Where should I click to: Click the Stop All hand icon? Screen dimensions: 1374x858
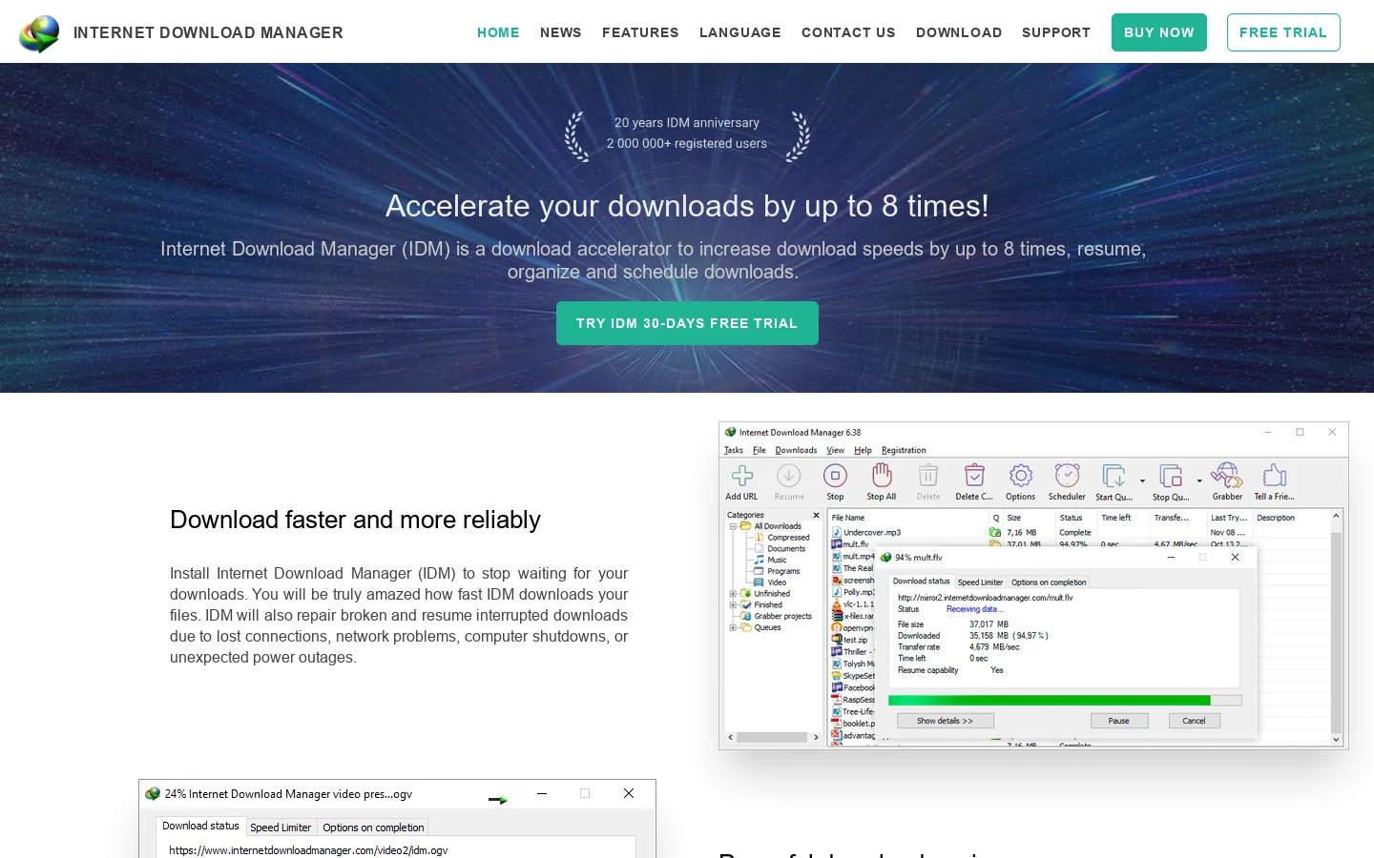(x=882, y=475)
